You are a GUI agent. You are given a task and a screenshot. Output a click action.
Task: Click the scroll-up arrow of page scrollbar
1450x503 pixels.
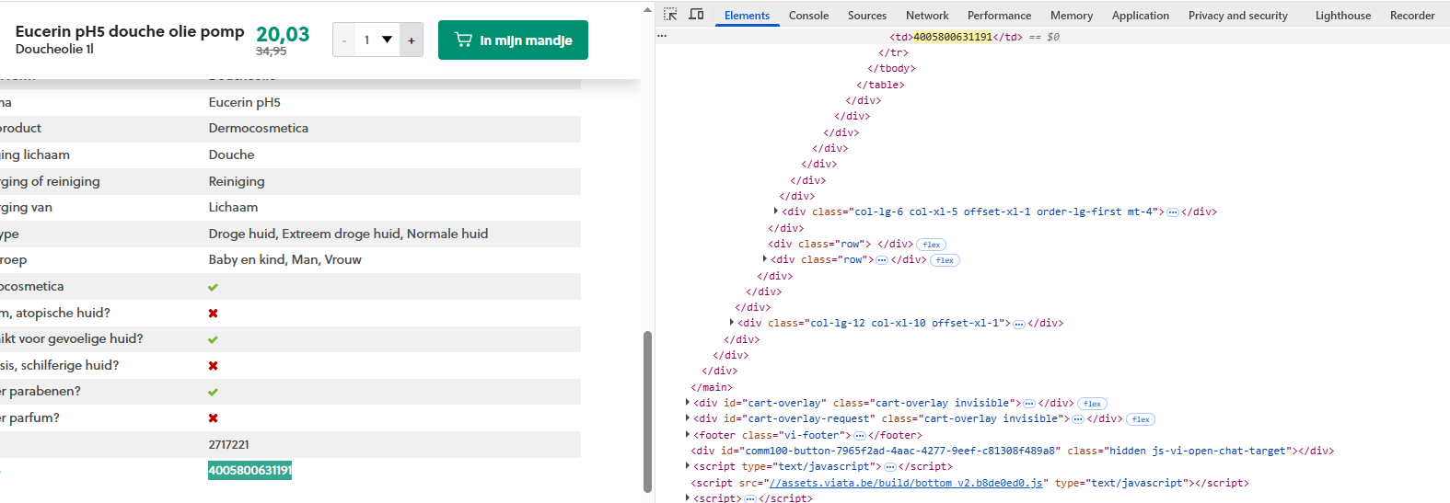click(x=647, y=9)
